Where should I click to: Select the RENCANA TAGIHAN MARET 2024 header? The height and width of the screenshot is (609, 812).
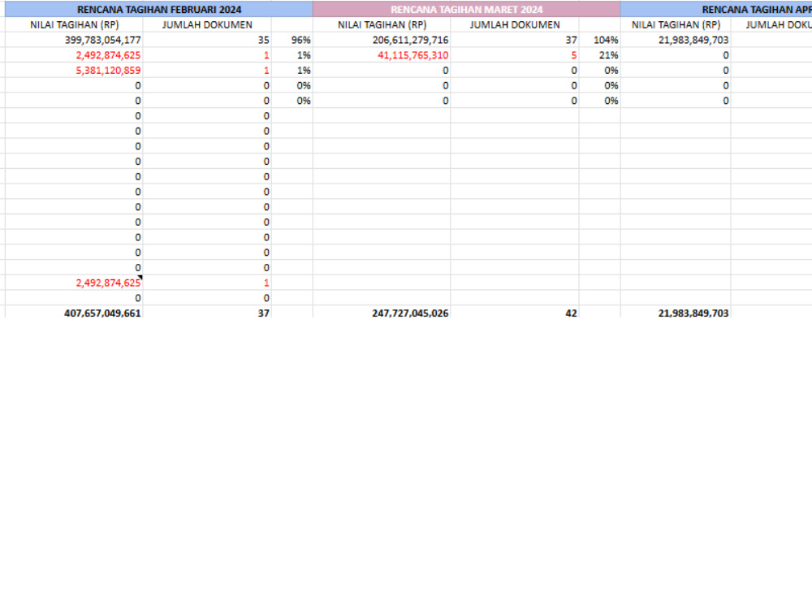tap(467, 9)
